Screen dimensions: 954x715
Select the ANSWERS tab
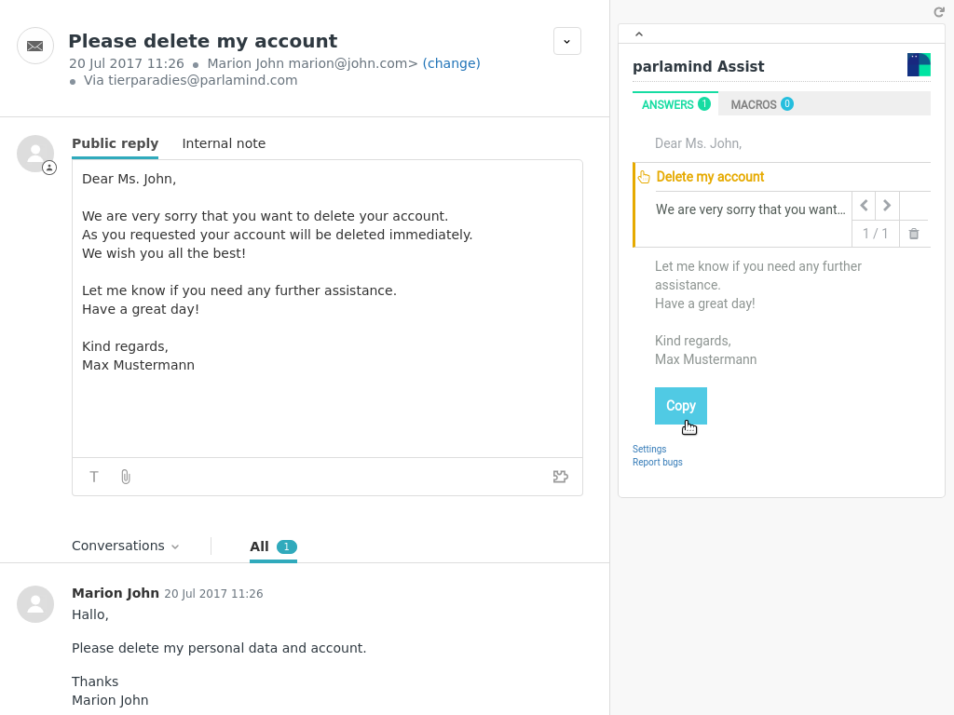tap(675, 104)
